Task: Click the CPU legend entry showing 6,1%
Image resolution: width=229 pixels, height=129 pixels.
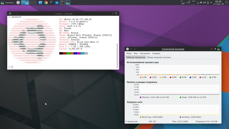Action: click(203, 77)
